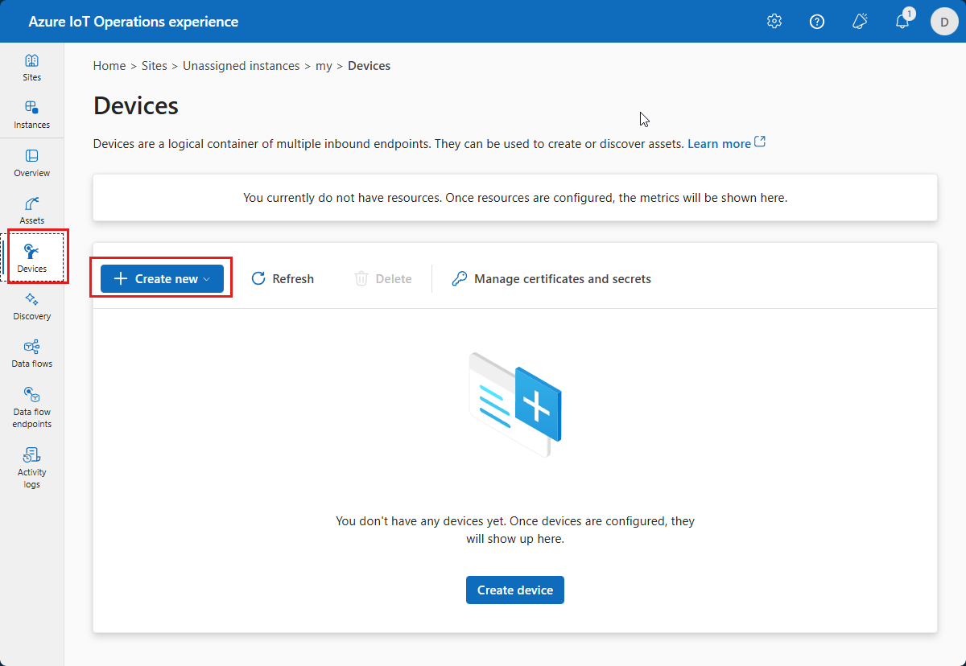Expand the Create new dropdown

pyautogui.click(x=162, y=278)
